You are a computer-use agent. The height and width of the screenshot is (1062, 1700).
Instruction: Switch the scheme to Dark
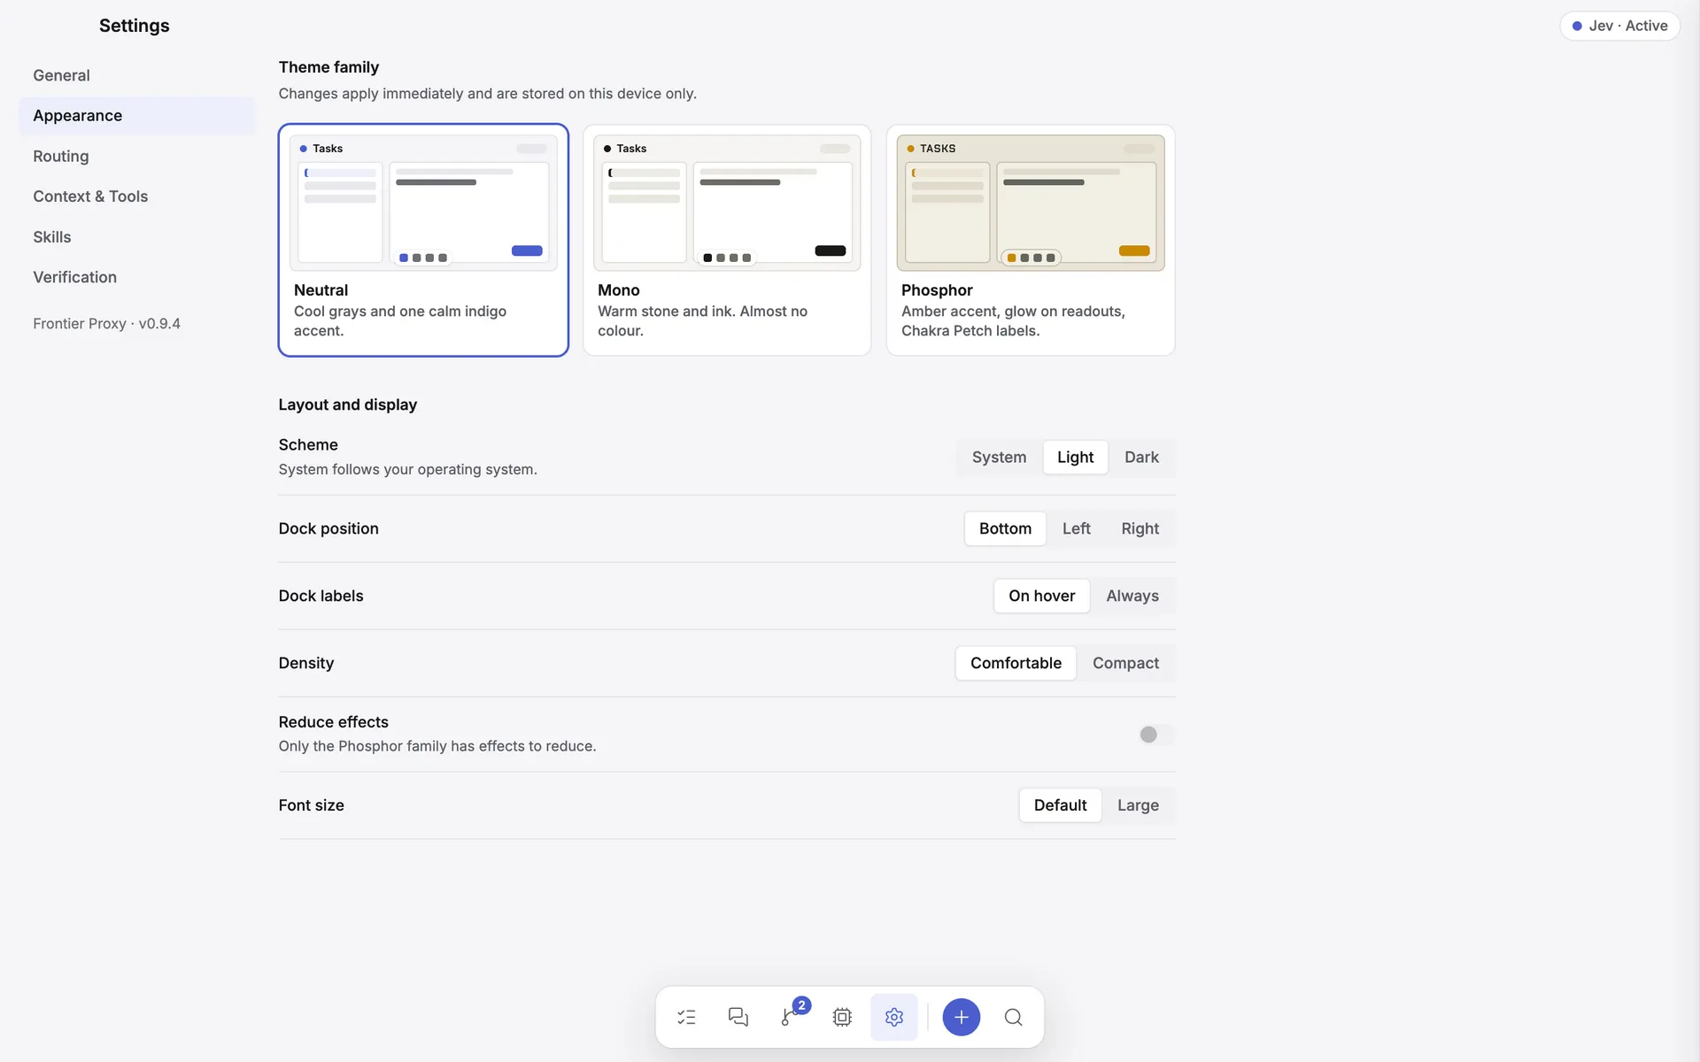tap(1141, 458)
